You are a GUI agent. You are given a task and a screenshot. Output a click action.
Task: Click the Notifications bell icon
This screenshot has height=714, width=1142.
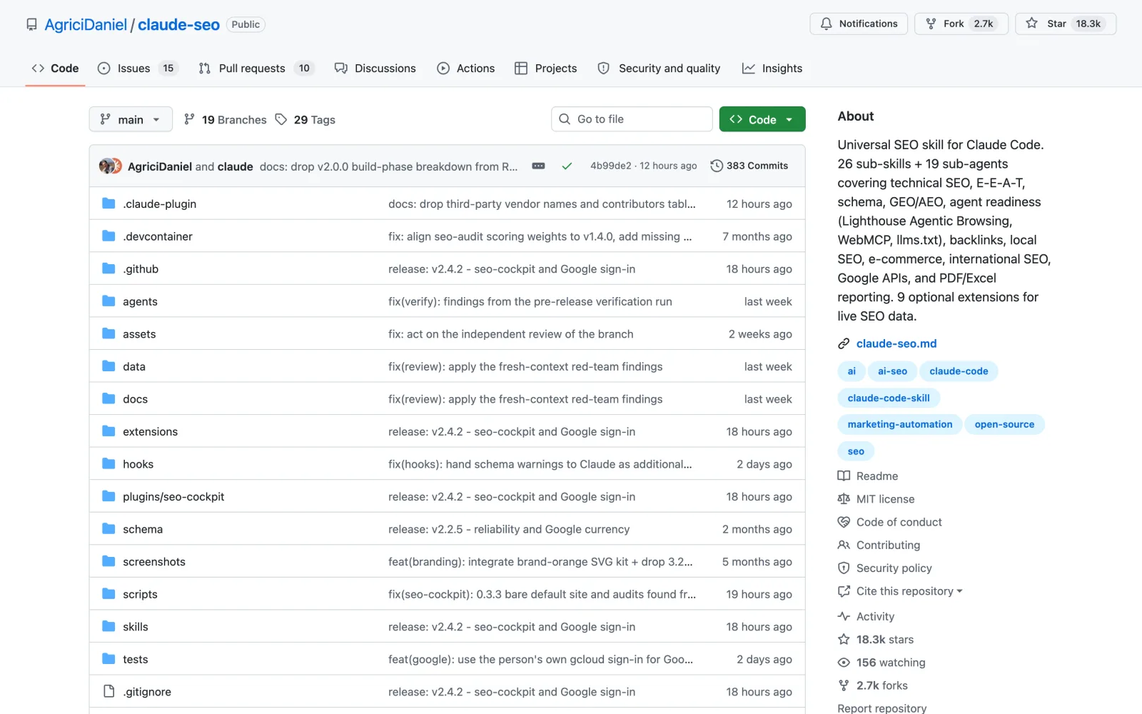tap(826, 24)
